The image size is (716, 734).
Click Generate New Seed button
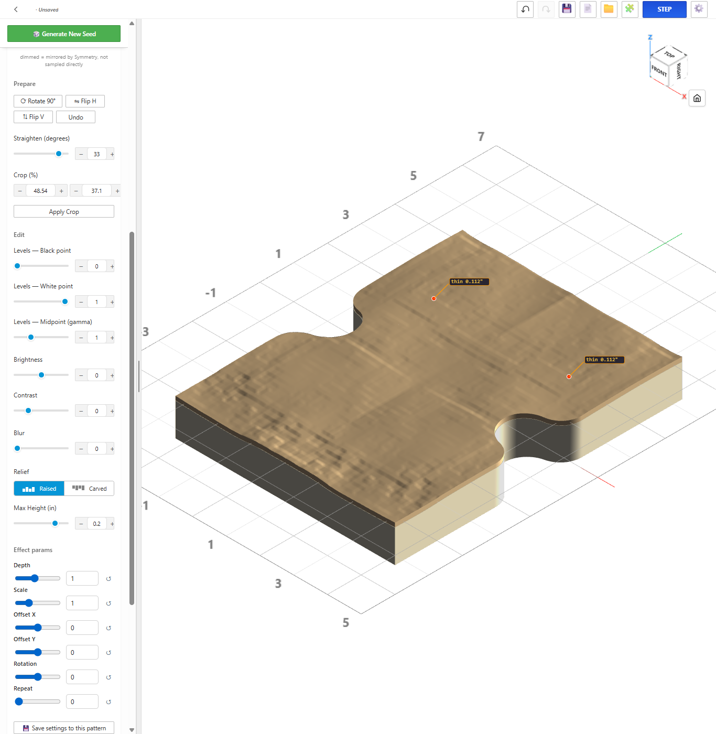(x=64, y=34)
